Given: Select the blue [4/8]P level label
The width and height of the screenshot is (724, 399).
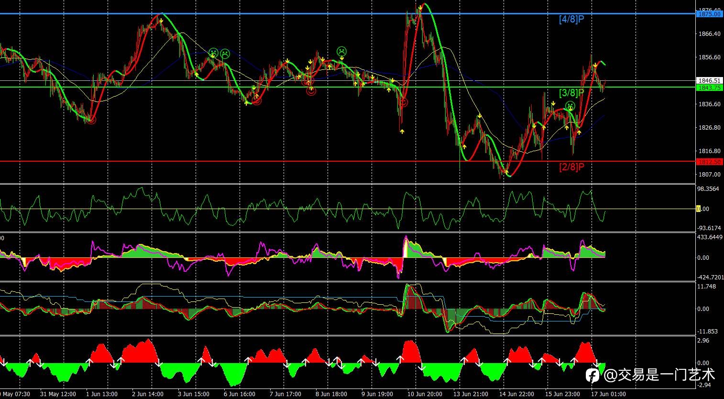Looking at the screenshot, I should pos(571,19).
